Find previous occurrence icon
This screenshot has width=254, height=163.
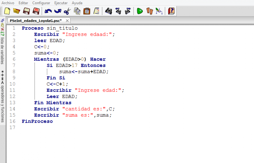[x=118, y=11]
